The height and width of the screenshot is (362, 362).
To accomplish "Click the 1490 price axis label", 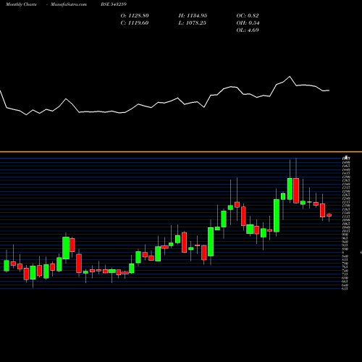I will click(x=345, y=162).
